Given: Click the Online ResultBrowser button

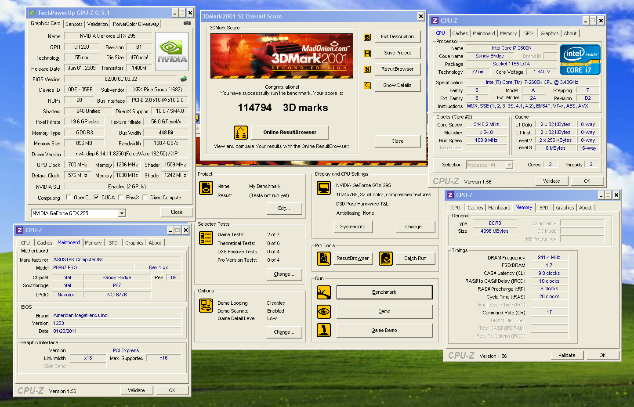Looking at the screenshot, I should tap(290, 132).
